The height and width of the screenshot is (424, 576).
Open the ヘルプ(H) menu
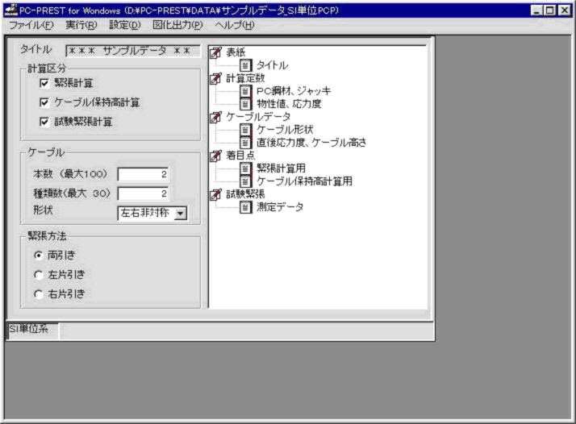coord(235,25)
